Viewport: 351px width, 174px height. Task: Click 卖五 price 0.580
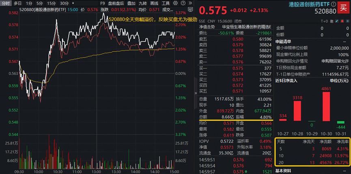point(238,39)
